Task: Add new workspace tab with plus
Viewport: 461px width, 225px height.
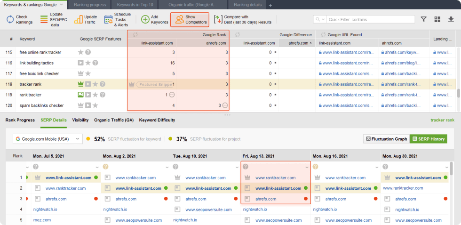Action: click(270, 5)
